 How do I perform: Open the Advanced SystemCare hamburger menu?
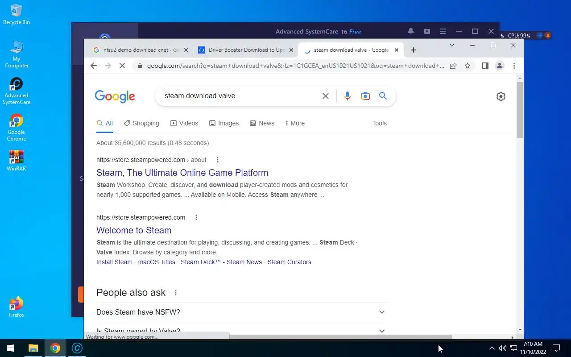click(x=443, y=31)
